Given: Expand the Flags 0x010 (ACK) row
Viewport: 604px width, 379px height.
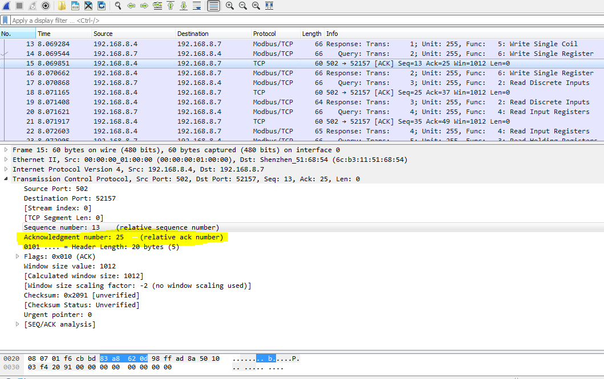Looking at the screenshot, I should click(x=17, y=256).
